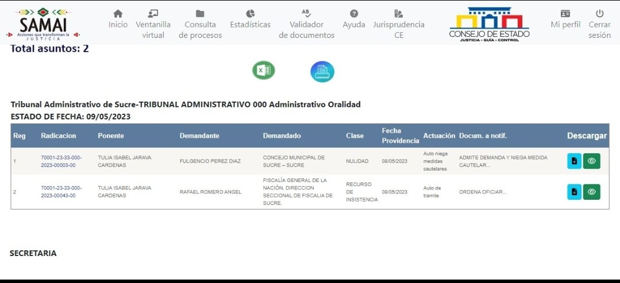The height and width of the screenshot is (283, 620).
Task: Click the Ponente column header
Action: (111, 135)
